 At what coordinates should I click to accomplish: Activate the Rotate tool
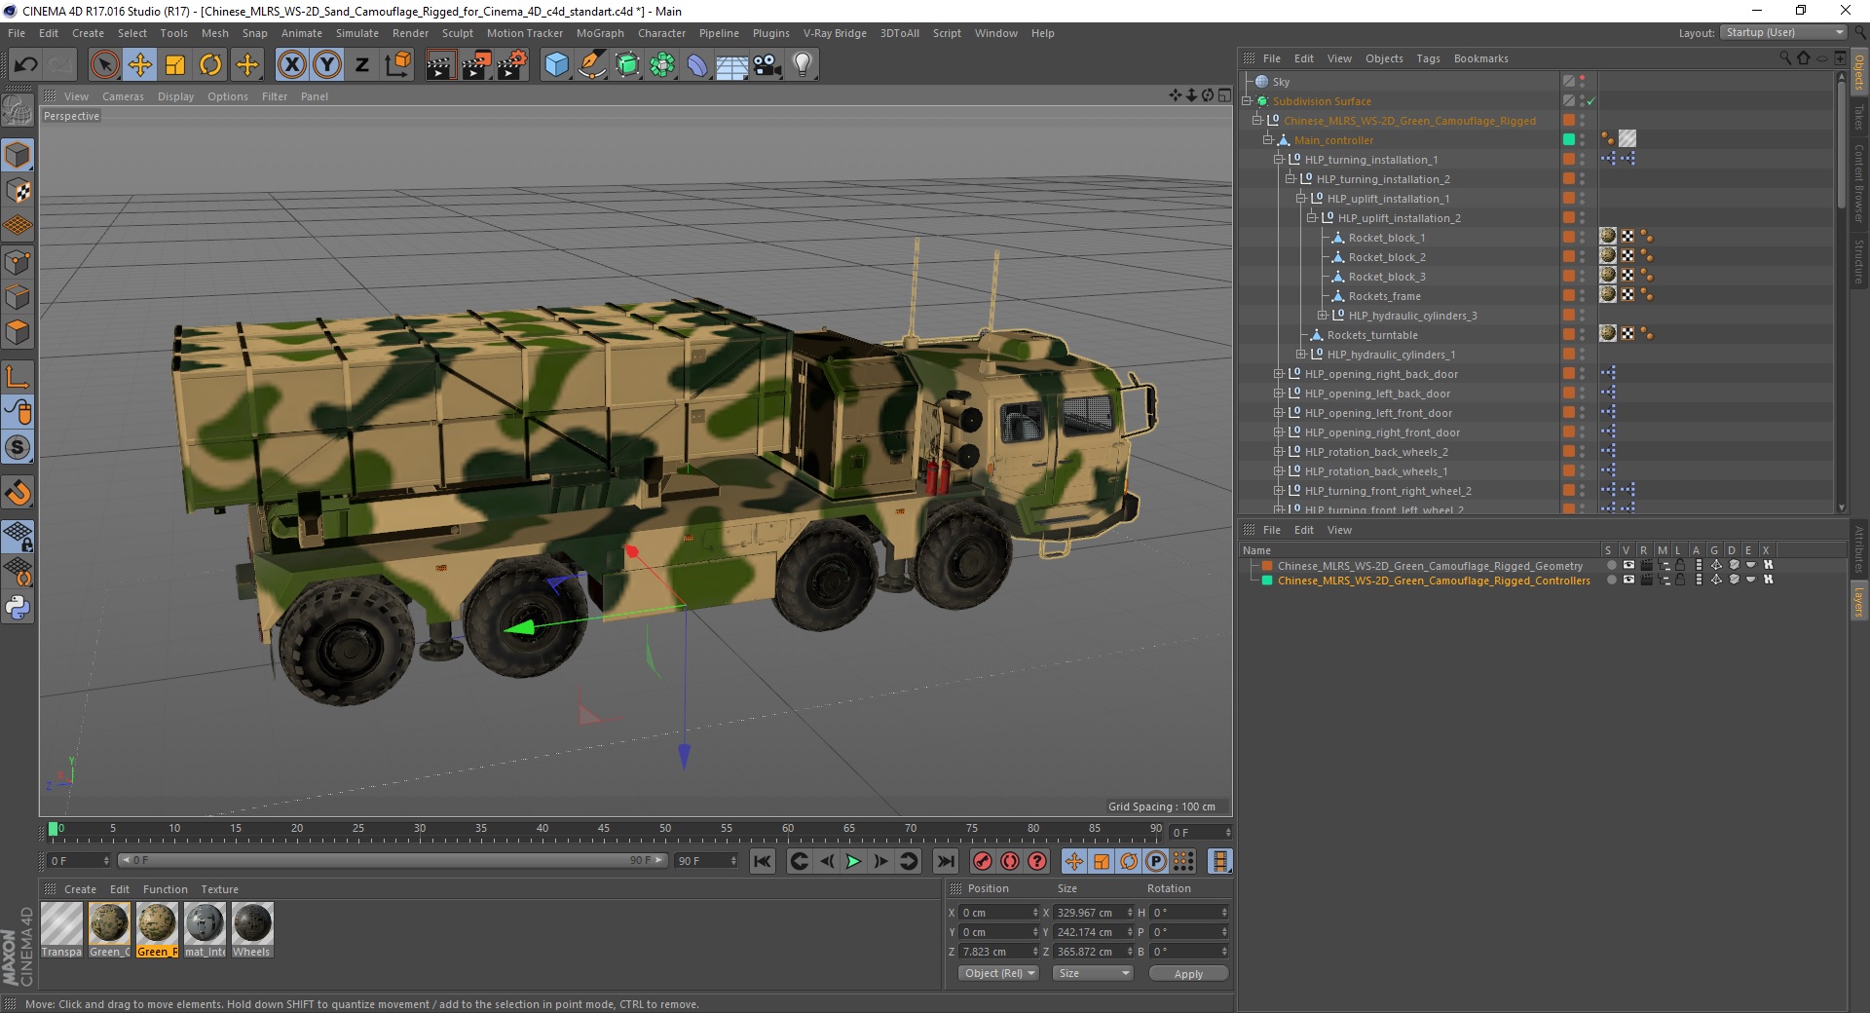210,65
